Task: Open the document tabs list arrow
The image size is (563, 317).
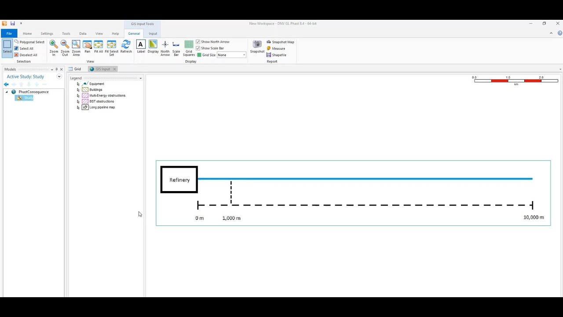Action: coord(560,69)
